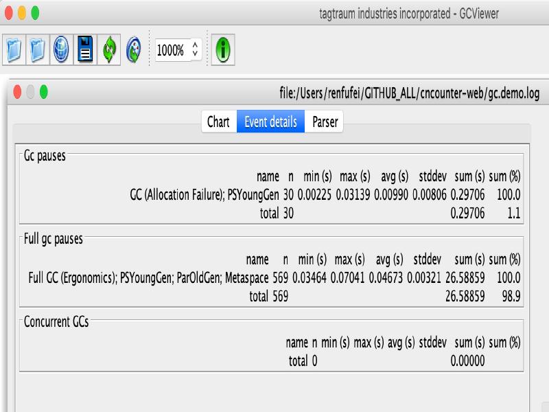
Task: Open About with the green info icon
Action: point(223,50)
